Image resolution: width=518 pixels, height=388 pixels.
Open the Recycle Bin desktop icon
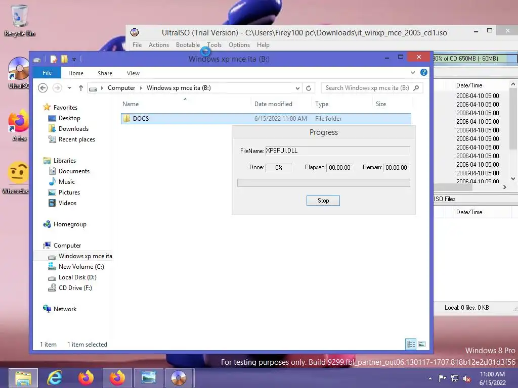click(19, 21)
